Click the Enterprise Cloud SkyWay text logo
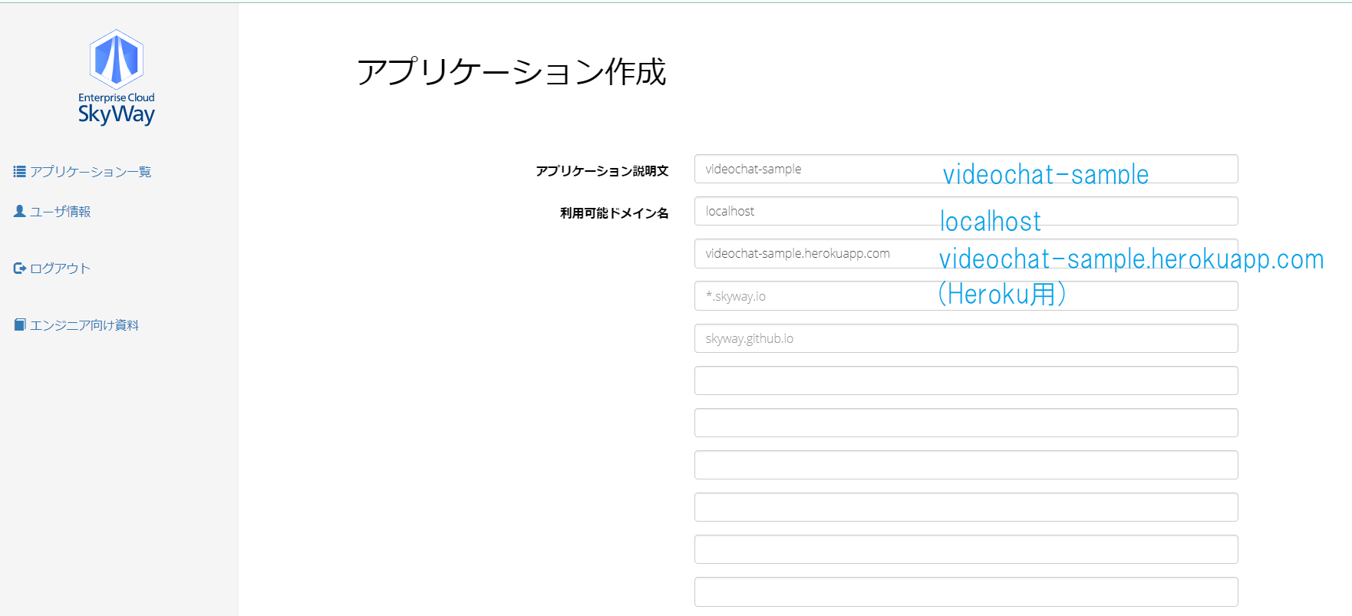Viewport: 1352px width, 616px height. click(x=117, y=109)
